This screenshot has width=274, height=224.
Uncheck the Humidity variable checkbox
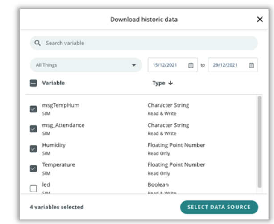pos(33,149)
